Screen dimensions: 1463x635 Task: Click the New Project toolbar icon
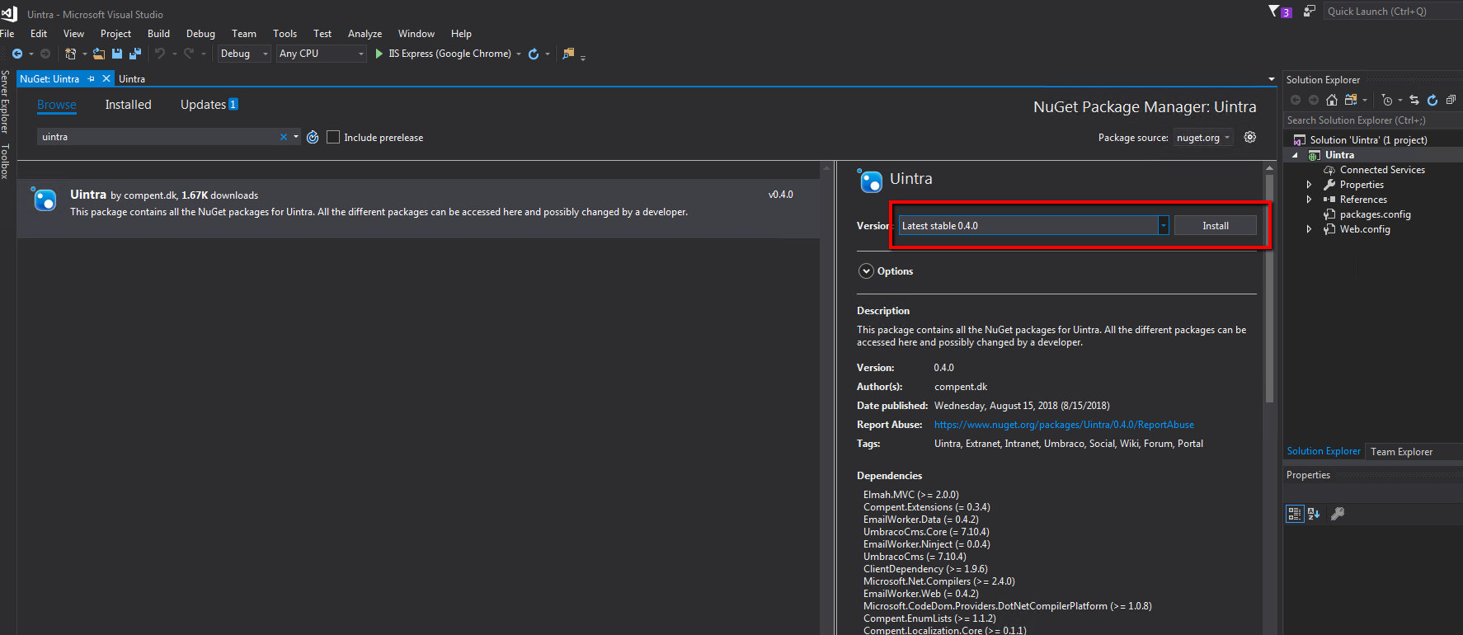click(70, 54)
